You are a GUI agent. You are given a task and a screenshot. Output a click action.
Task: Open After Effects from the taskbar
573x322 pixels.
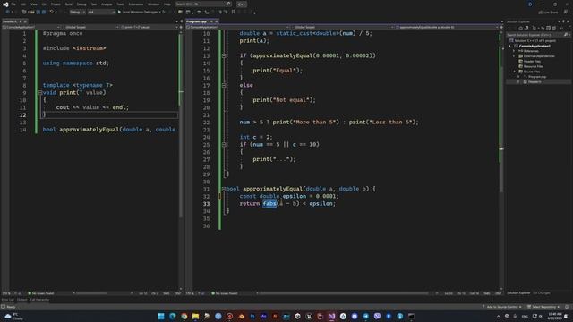[263, 316]
